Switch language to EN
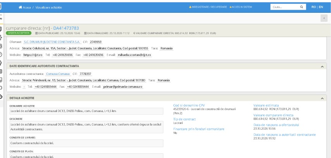Viewport: 331px width, 158px height. tap(321, 7)
